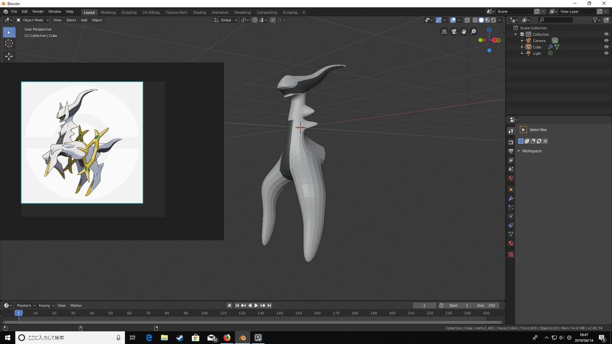Screen dimensions: 612x344
Task: Open the Physics properties tab
Action: click(511, 216)
